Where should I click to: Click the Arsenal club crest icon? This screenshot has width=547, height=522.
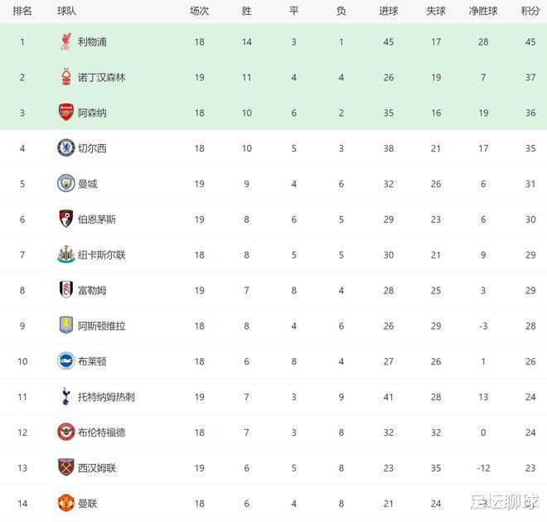pyautogui.click(x=66, y=113)
